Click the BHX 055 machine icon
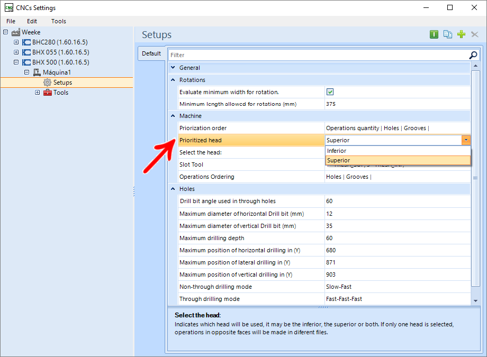This screenshot has height=357, width=487. click(x=26, y=52)
